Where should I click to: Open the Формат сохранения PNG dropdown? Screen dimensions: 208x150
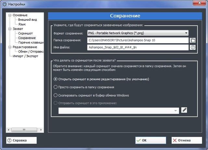pyautogui.click(x=138, y=33)
